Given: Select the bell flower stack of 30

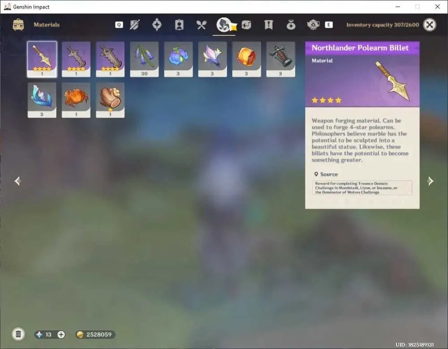Looking at the screenshot, I should [x=144, y=59].
